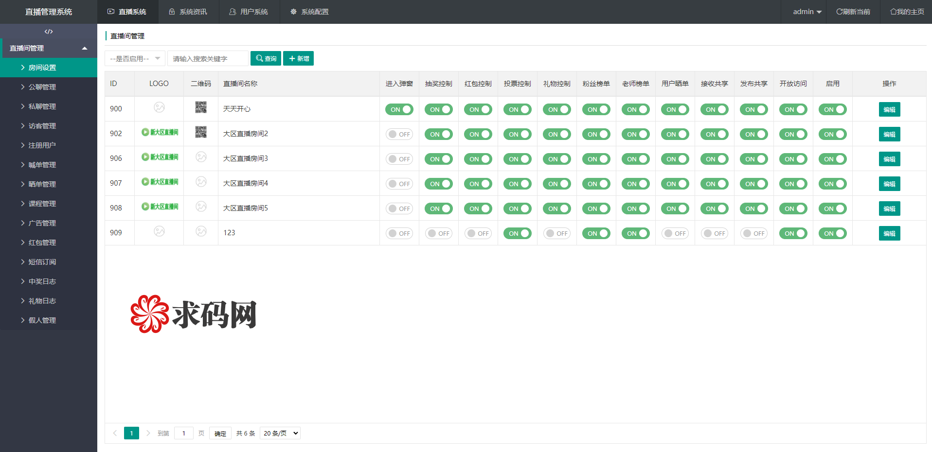Viewport: 932px width, 452px height.
Task: Focus the search keyword input field
Action: (208, 59)
